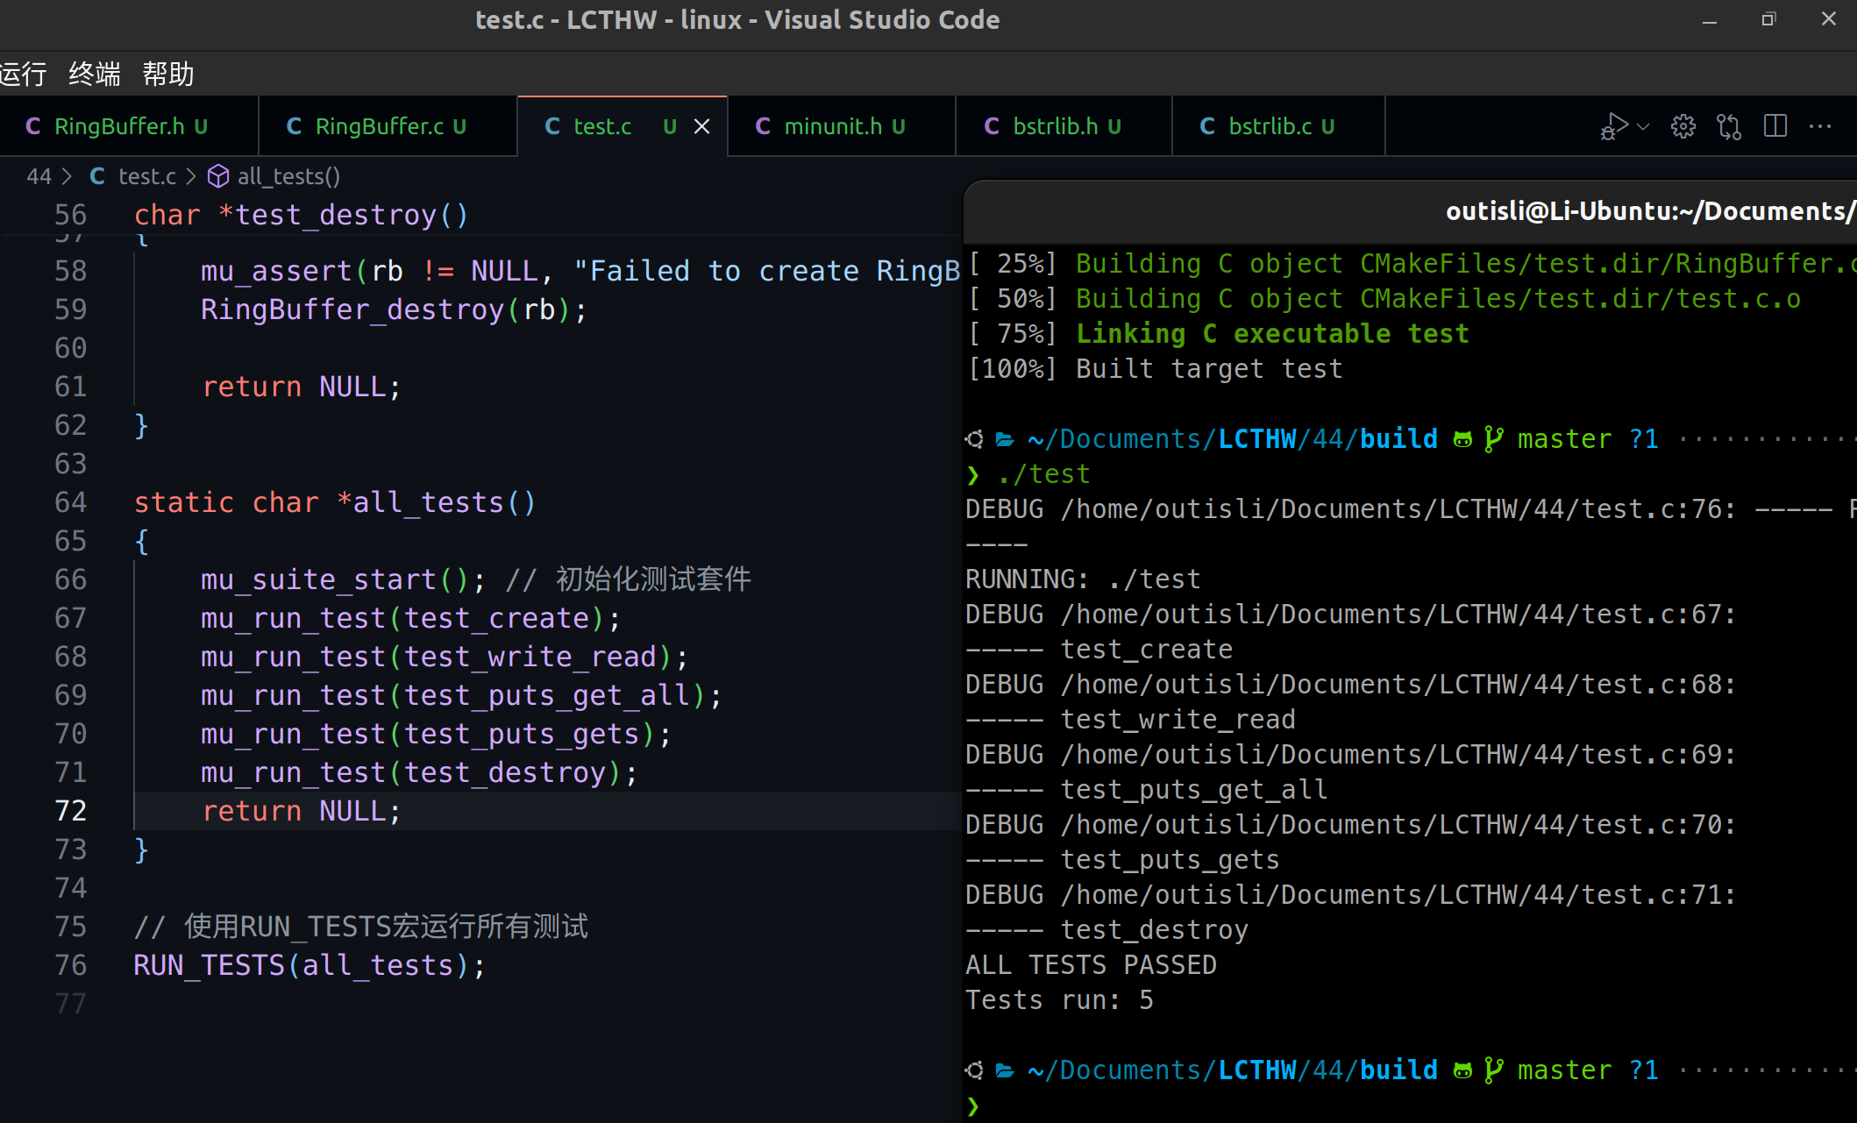Click the gear settings icon in editor toolbar
Viewport: 1857px width, 1123px height.
(x=1683, y=126)
